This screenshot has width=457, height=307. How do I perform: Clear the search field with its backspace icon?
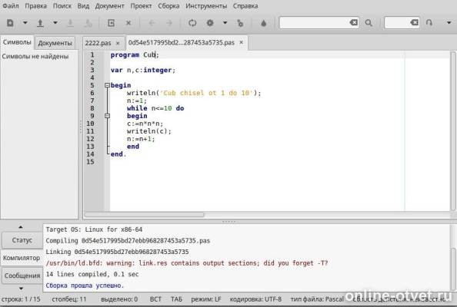click(354, 23)
